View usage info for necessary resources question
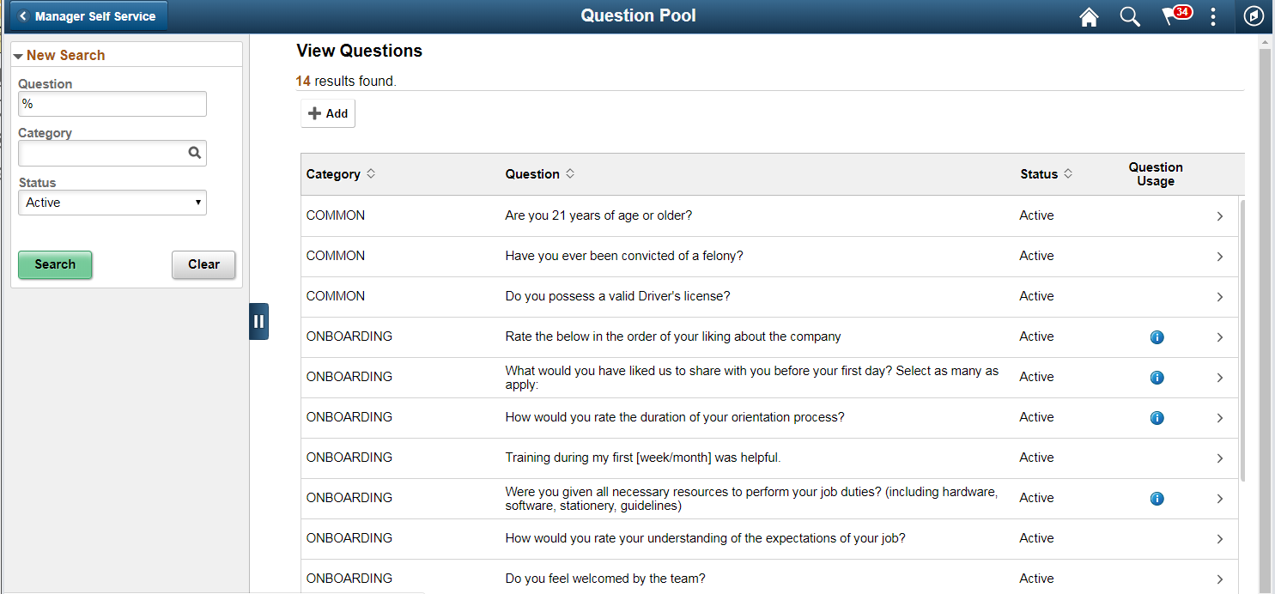 (1157, 499)
